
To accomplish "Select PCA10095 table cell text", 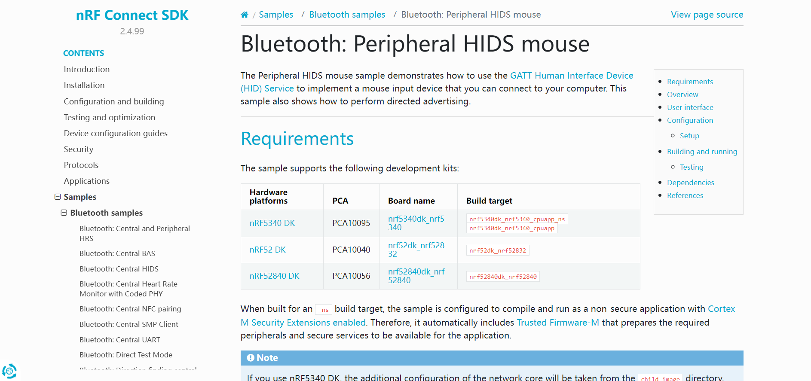I will tap(351, 223).
